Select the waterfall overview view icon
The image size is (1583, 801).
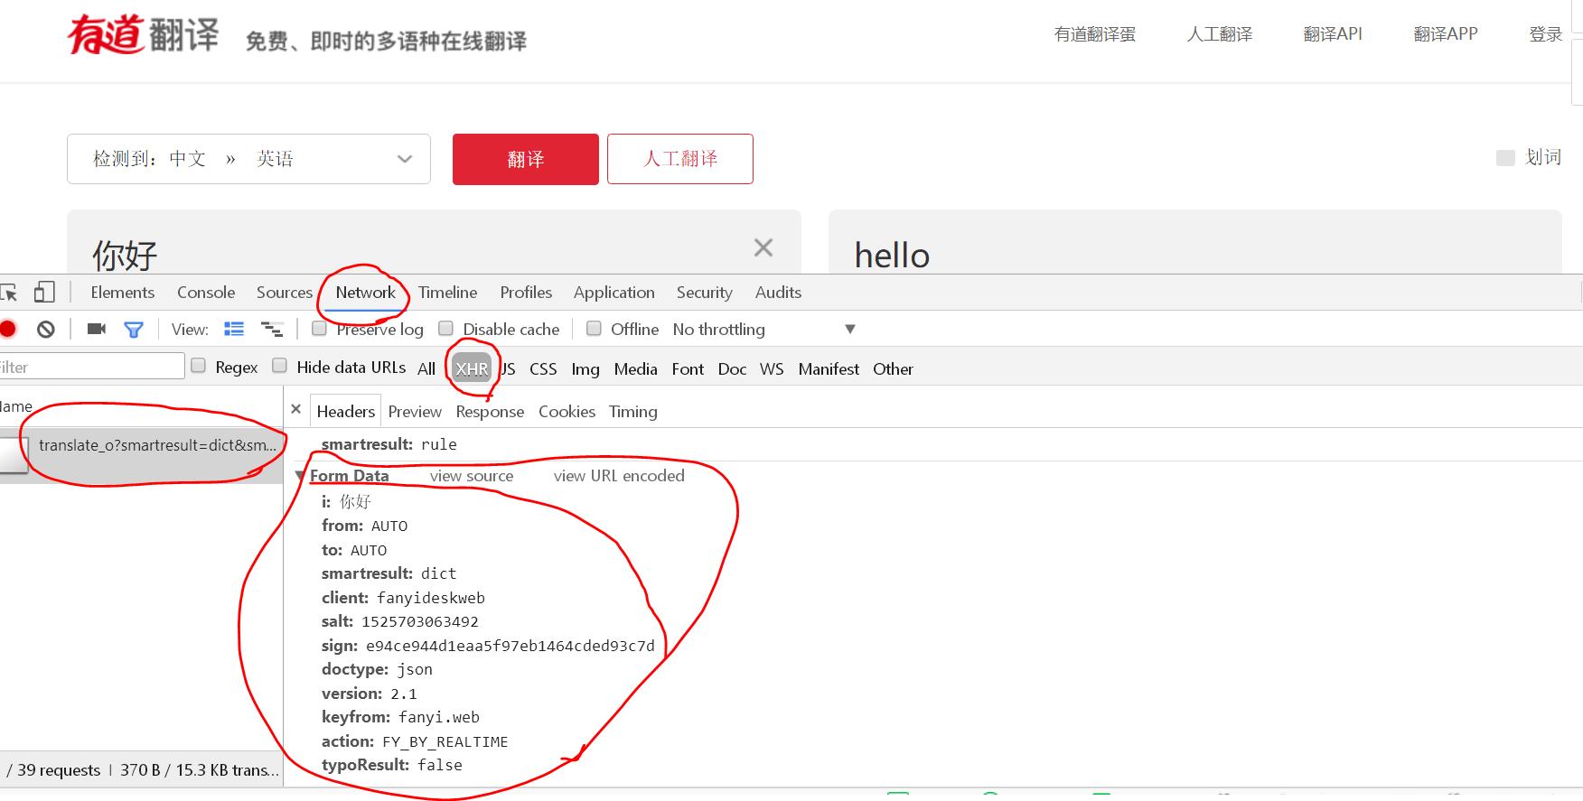tap(272, 330)
